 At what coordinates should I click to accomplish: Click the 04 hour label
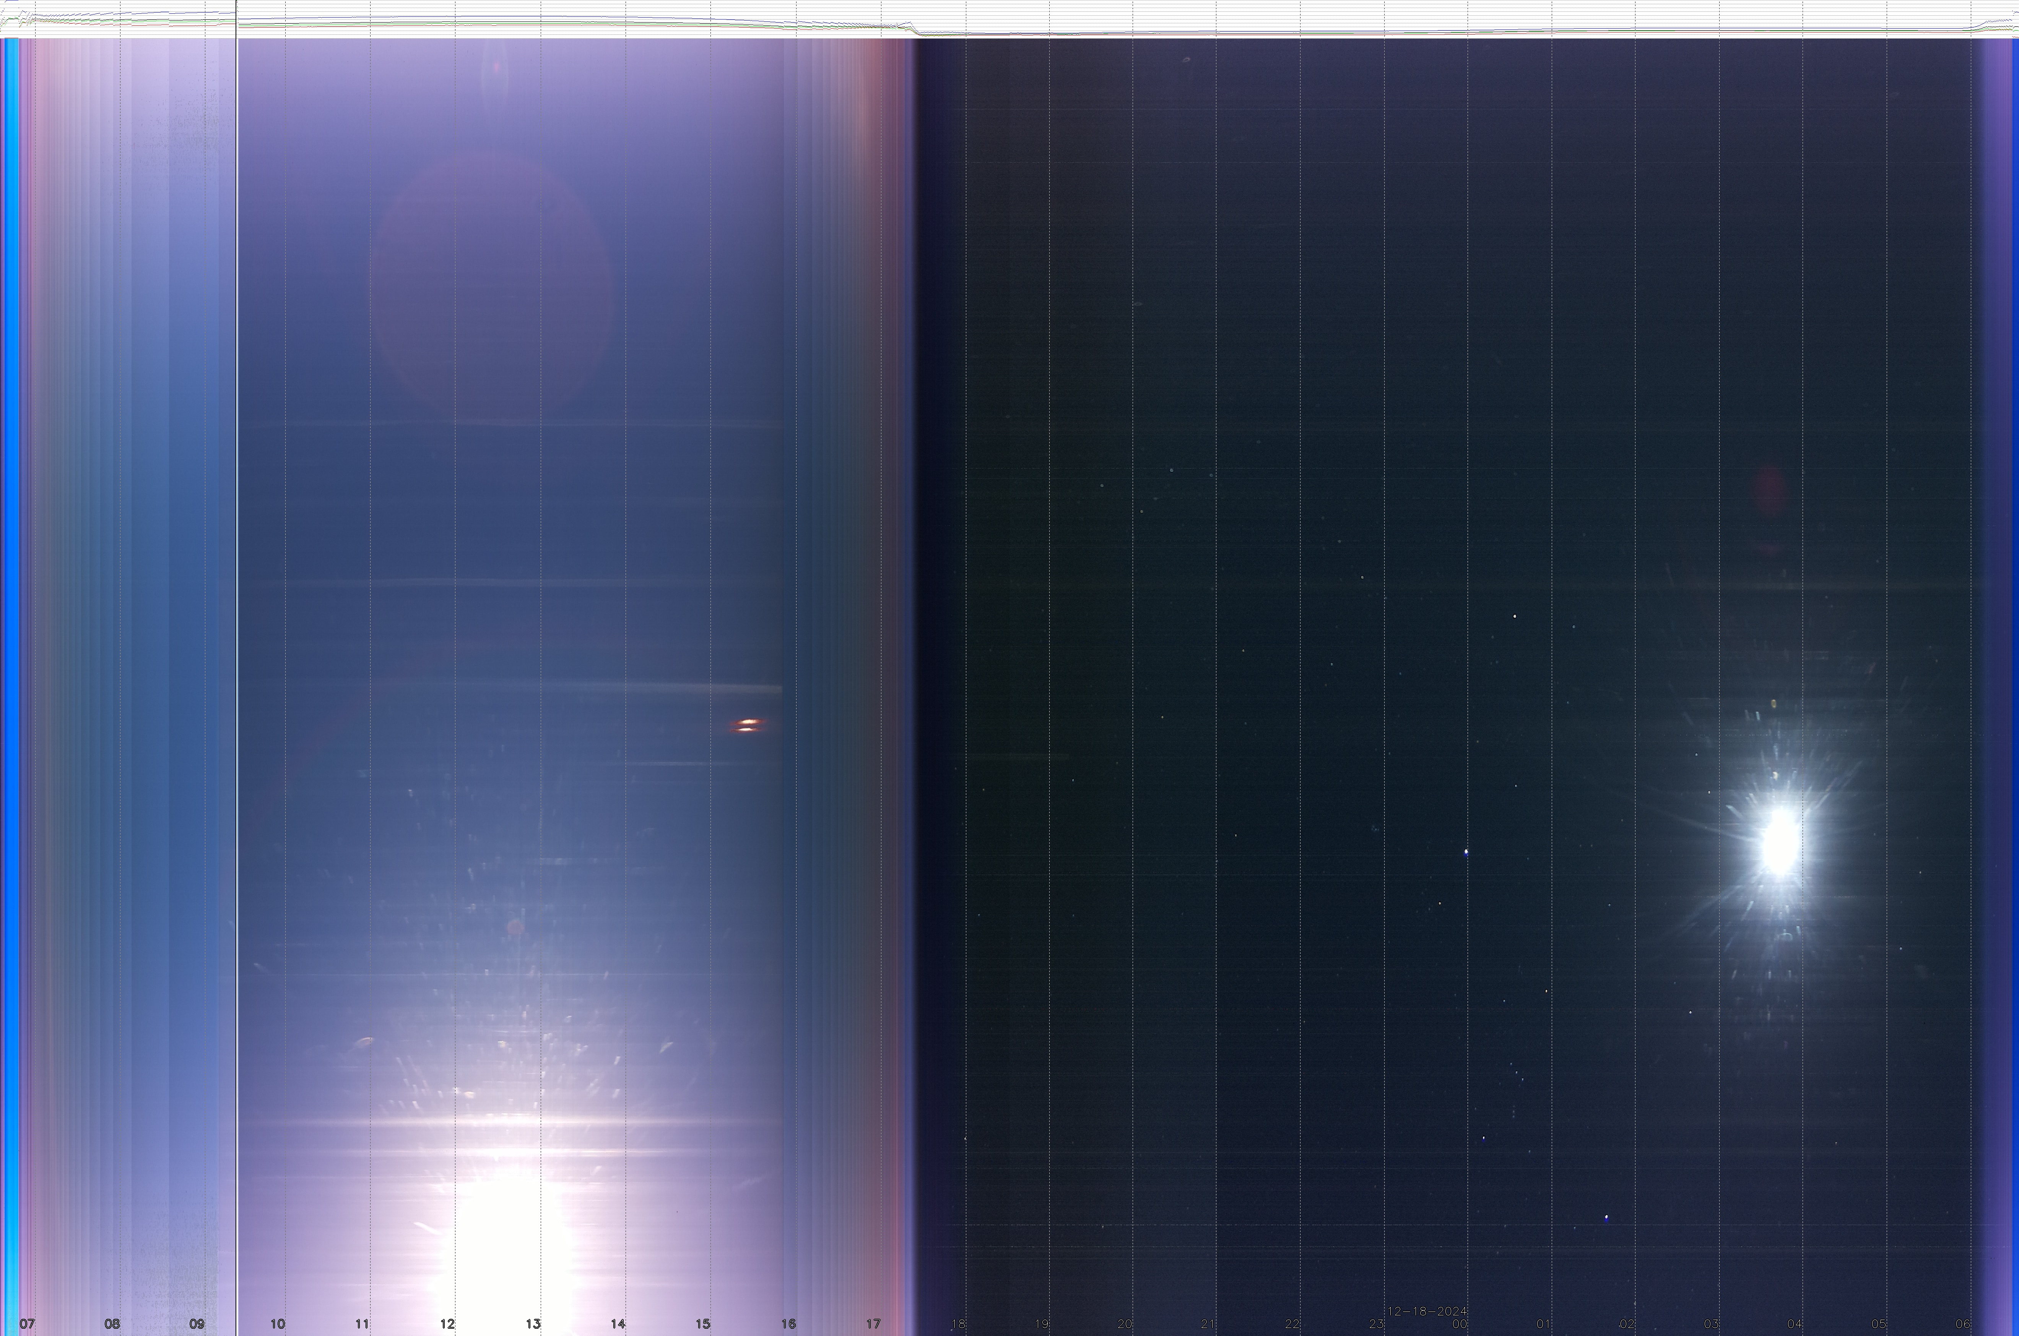pos(1795,1323)
